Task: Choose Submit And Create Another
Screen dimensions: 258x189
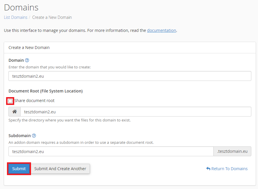Action: click(60, 169)
